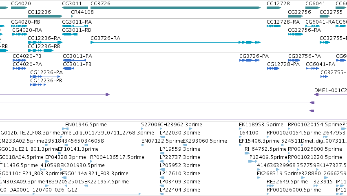Click transcript CG6041-RA label
This screenshot has width=347, height=196.
pos(320,22)
